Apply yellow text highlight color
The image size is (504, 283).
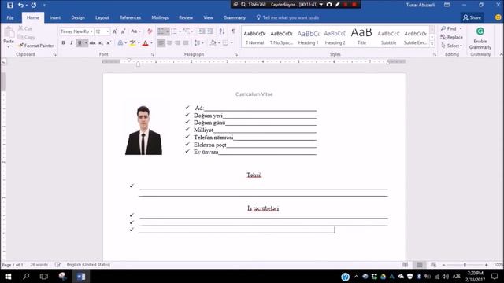point(132,43)
